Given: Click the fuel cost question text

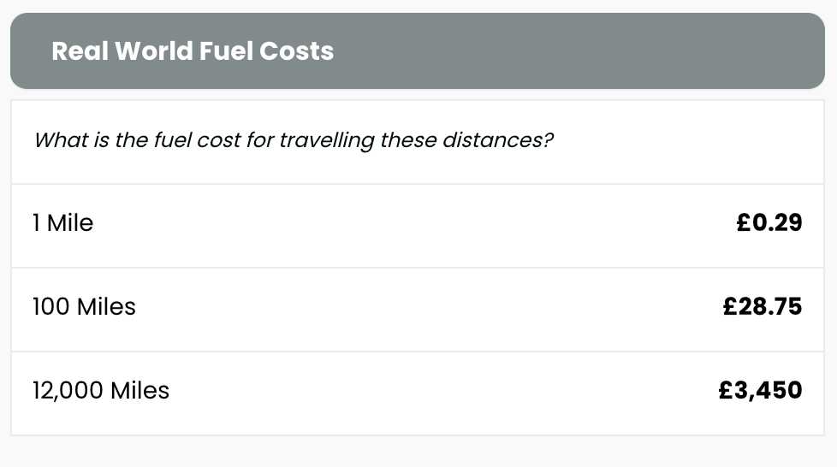Looking at the screenshot, I should pyautogui.click(x=294, y=139).
